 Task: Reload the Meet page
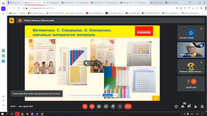(x=19, y=8)
